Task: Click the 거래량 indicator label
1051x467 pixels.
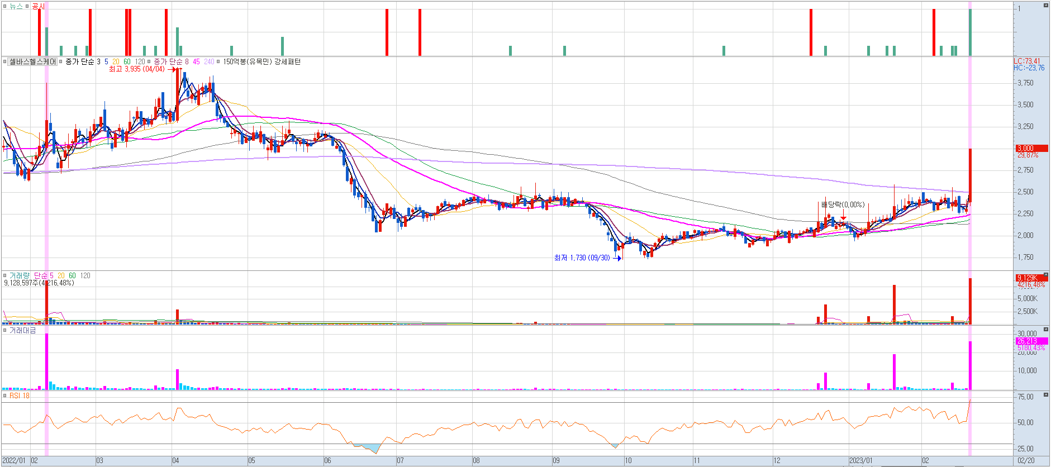Action: point(20,275)
